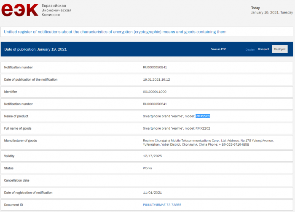Click the Validity date 12/17/2025

tap(152, 156)
